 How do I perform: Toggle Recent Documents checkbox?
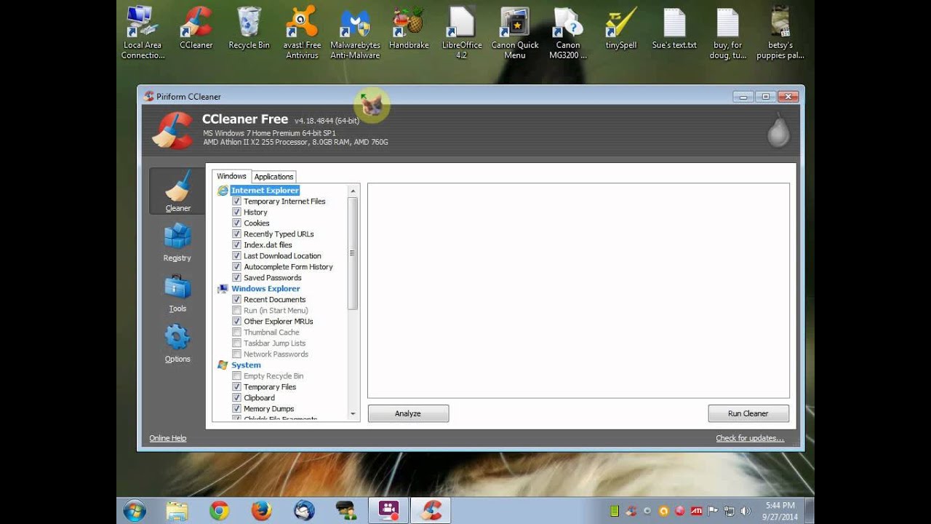tap(236, 300)
